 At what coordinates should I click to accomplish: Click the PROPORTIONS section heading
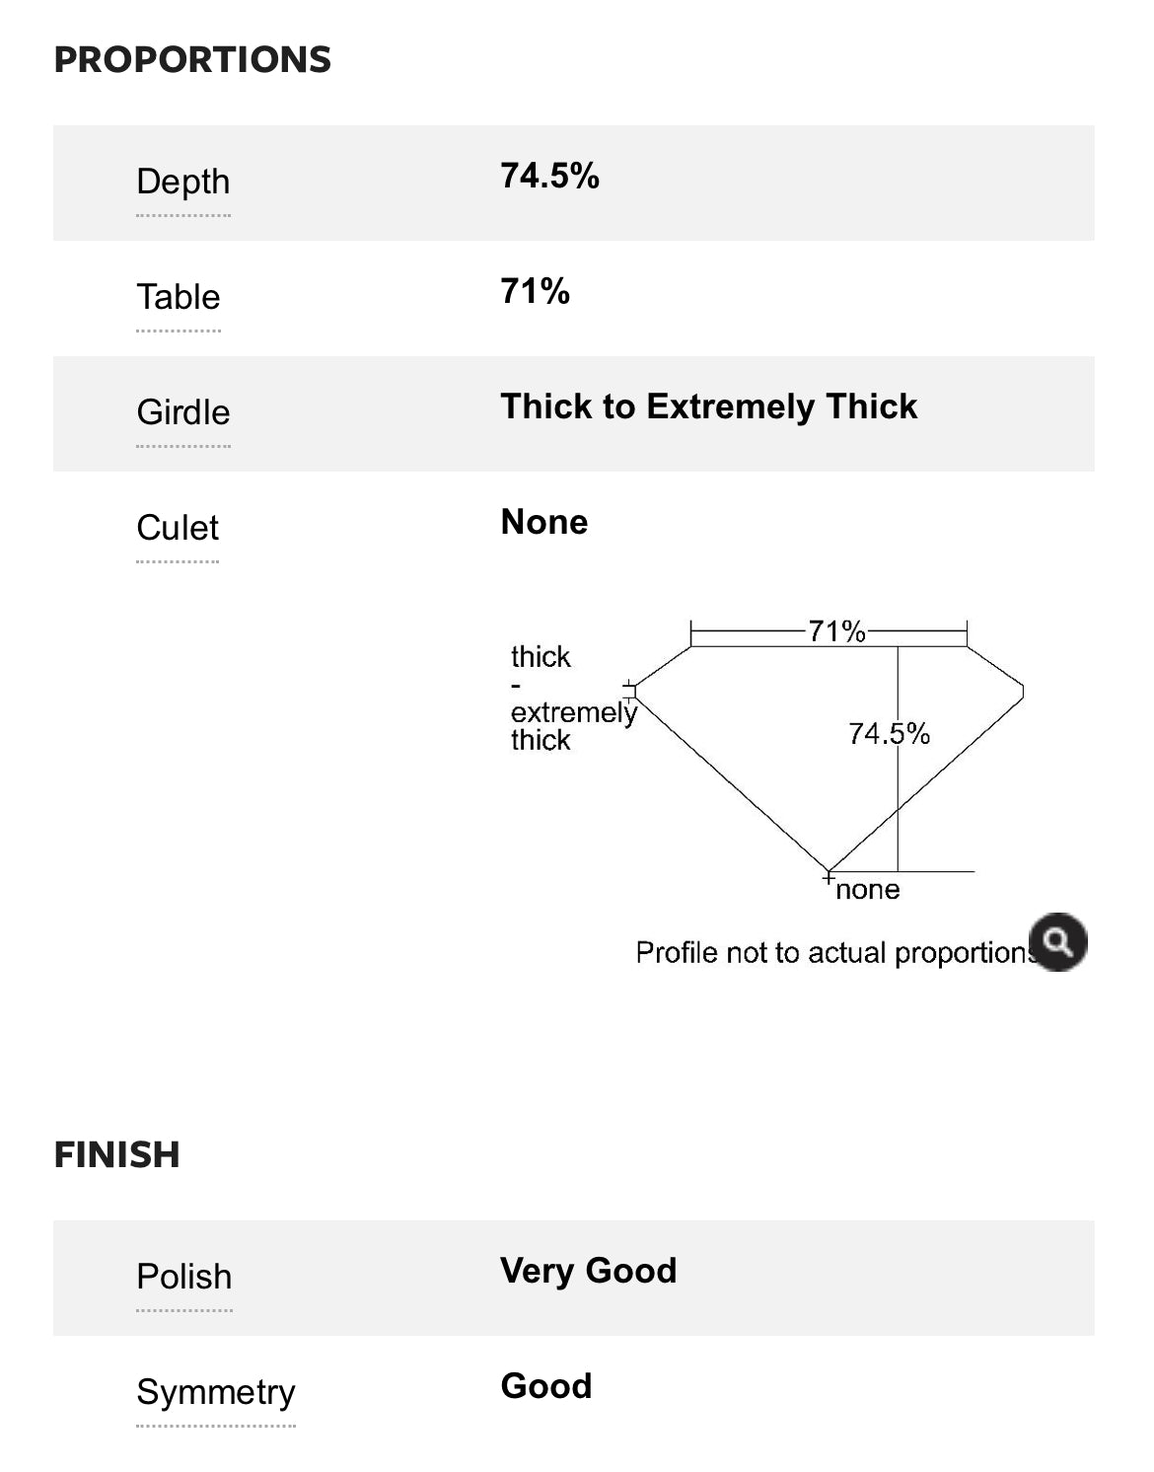tap(192, 60)
